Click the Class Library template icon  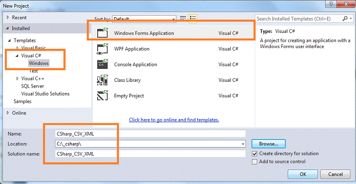(103, 80)
